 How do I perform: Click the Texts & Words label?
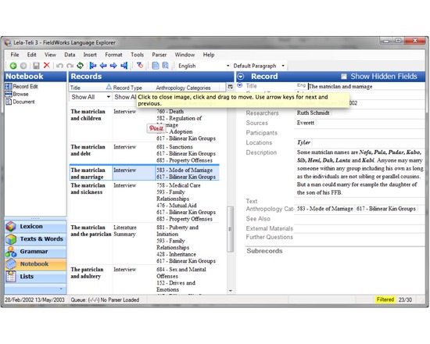click(41, 239)
